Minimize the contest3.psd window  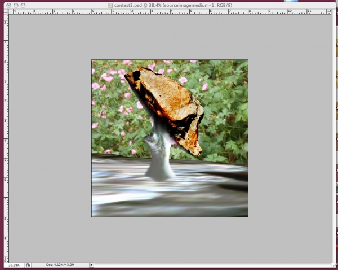click(16, 5)
